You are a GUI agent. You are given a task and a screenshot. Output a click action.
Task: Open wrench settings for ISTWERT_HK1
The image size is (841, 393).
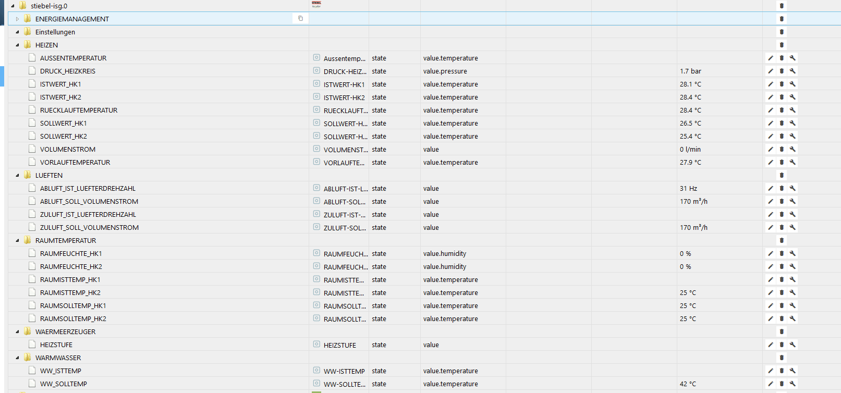pos(793,84)
